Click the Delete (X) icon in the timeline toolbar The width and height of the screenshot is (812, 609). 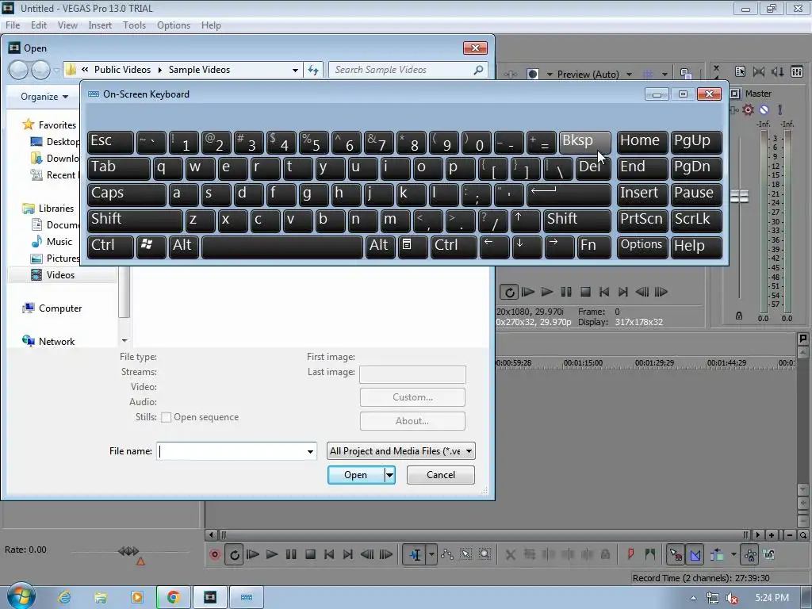pos(511,554)
